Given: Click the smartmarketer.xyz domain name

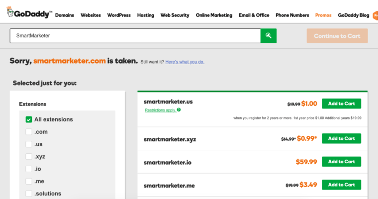Looking at the screenshot, I should click(x=170, y=139).
